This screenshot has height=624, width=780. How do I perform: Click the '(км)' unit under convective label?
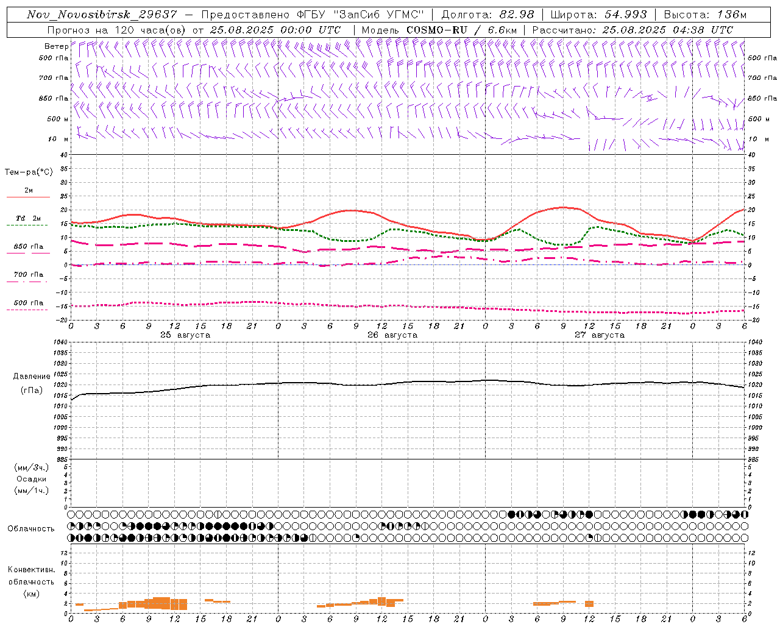[32, 594]
